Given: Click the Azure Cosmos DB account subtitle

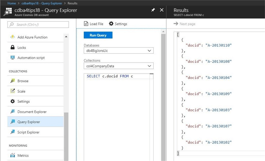Looking at the screenshot, I should point(32,15).
